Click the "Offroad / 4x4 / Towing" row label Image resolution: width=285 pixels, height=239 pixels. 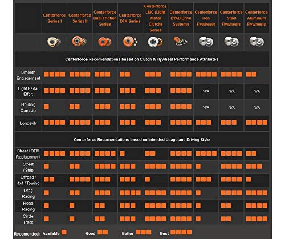(28, 180)
